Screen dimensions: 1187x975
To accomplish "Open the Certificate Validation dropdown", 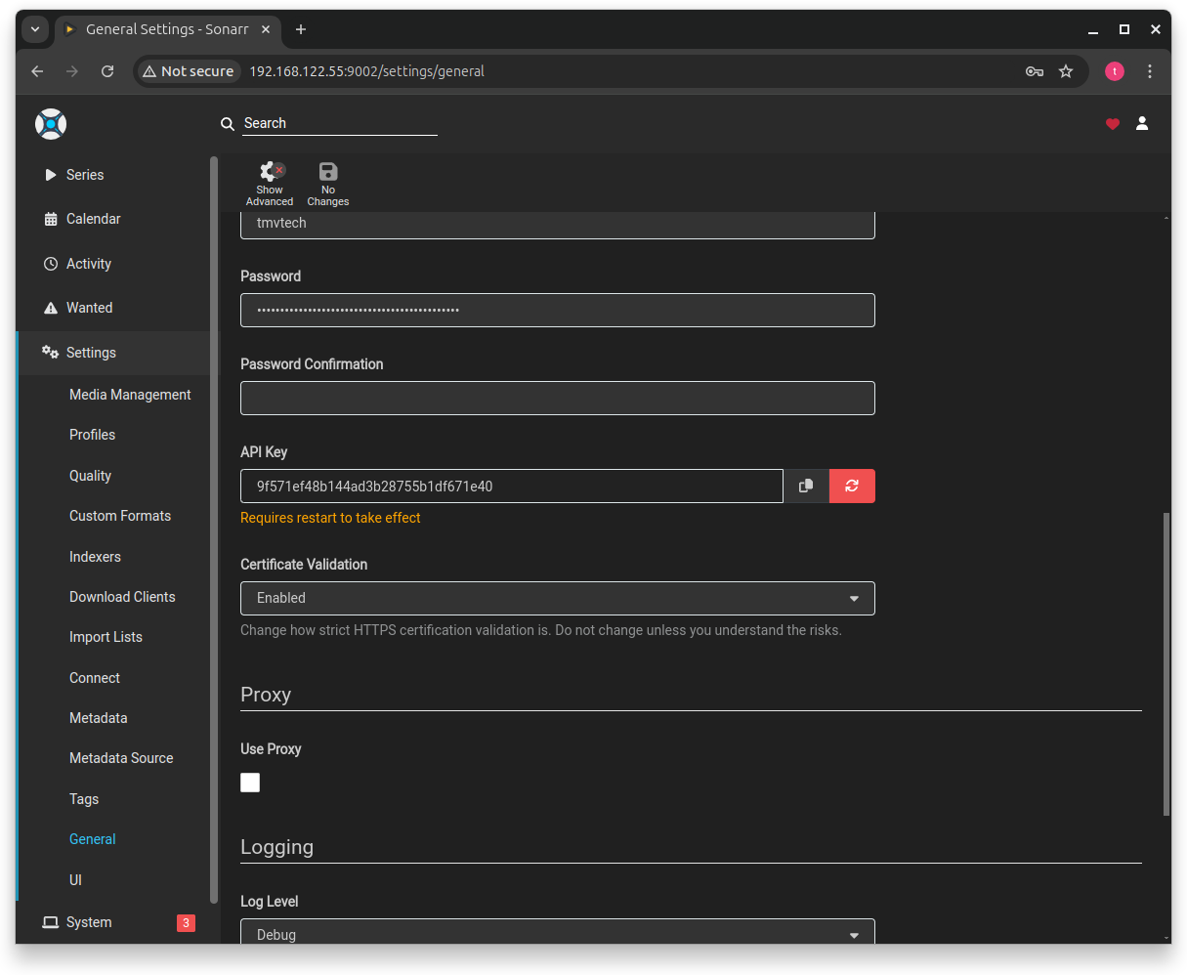I will click(557, 598).
